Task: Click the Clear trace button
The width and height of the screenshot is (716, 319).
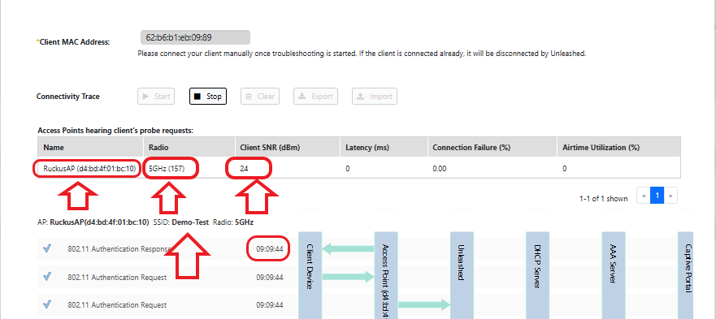Action: 260,97
